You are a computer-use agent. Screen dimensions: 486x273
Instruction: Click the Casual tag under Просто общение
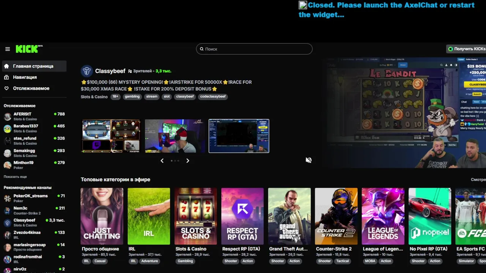coord(100,261)
